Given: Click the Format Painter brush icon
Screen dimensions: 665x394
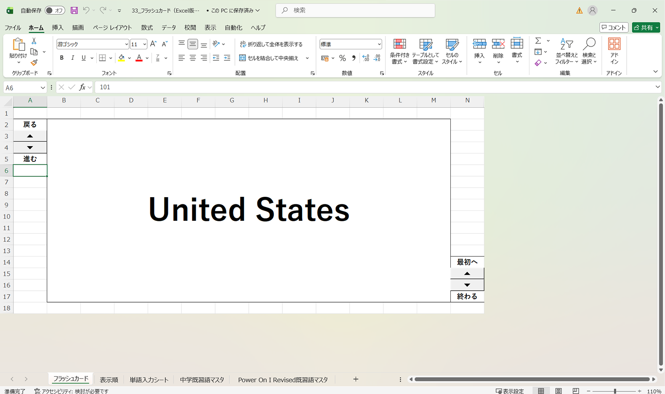Looking at the screenshot, I should point(34,63).
